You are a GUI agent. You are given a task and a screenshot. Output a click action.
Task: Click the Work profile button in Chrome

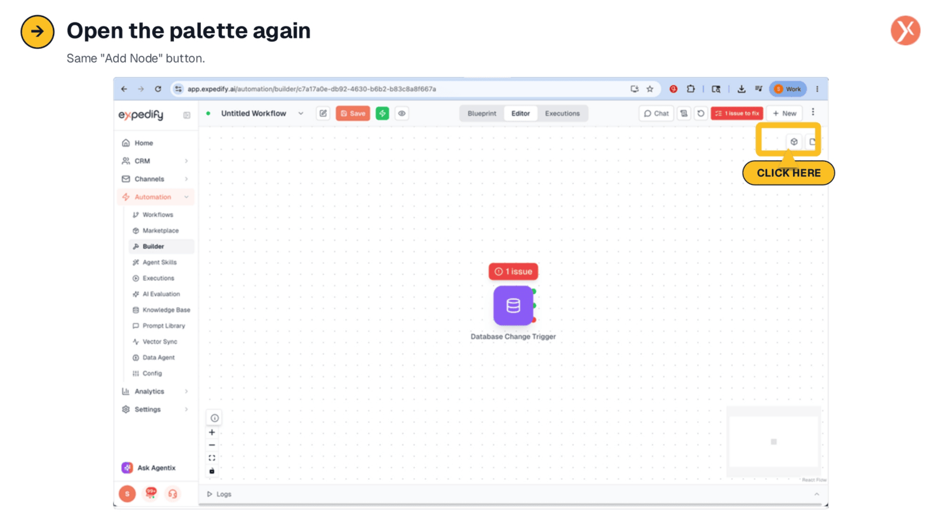[x=787, y=89]
